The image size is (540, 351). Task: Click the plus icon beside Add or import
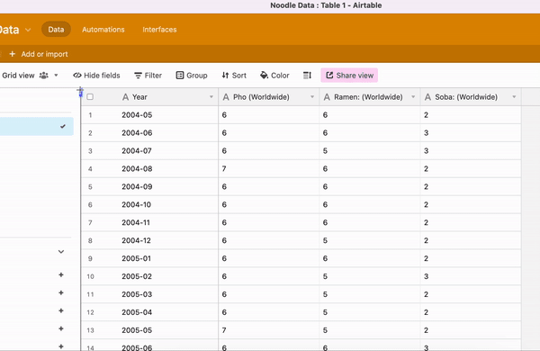coord(12,54)
